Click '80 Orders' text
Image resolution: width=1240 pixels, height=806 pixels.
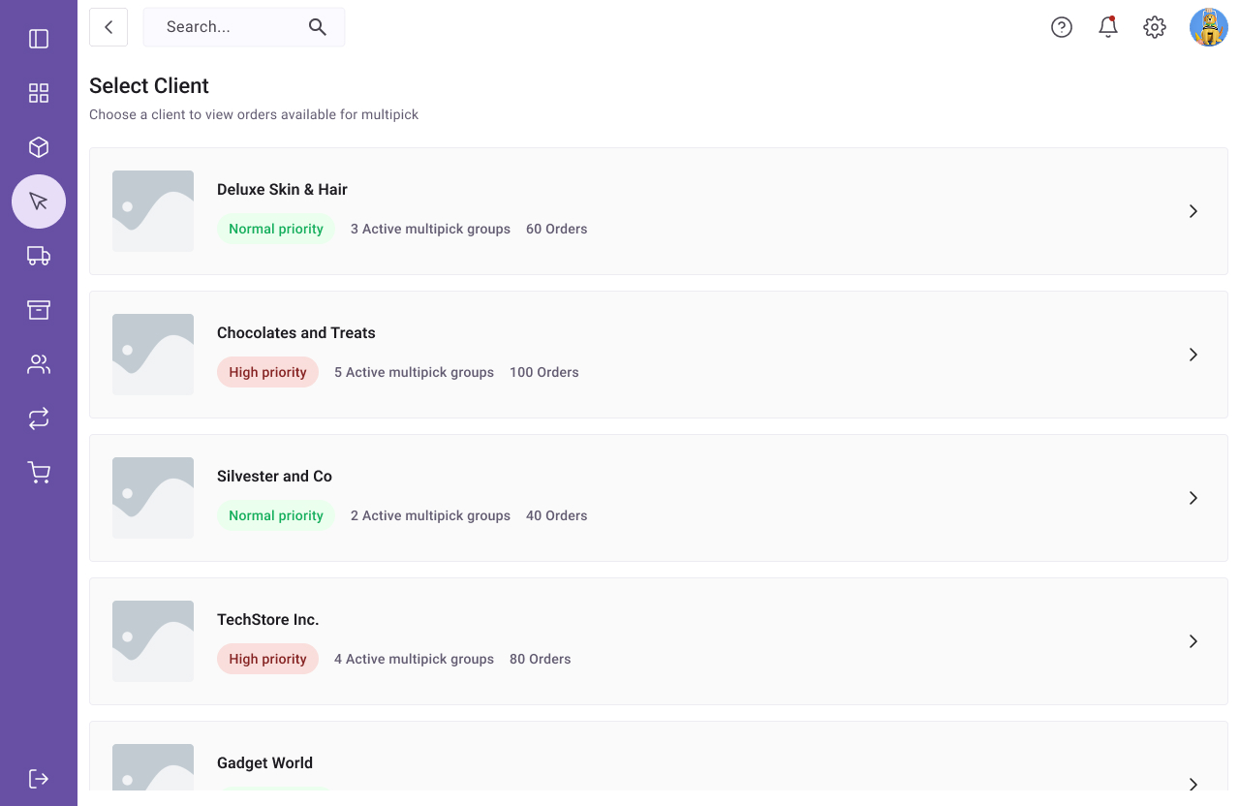[541, 660]
